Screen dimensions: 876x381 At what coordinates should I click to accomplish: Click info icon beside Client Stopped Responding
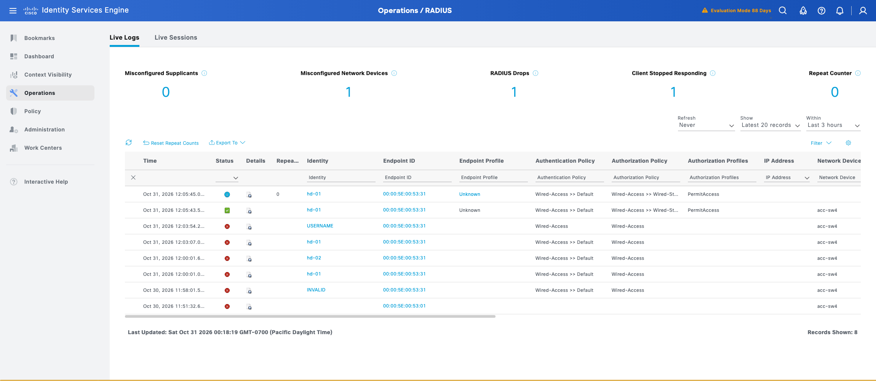click(x=713, y=73)
